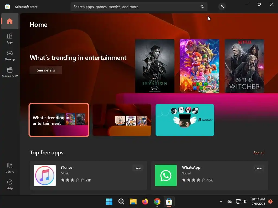Click the volume speaker tray icon

pyautogui.click(x=245, y=201)
